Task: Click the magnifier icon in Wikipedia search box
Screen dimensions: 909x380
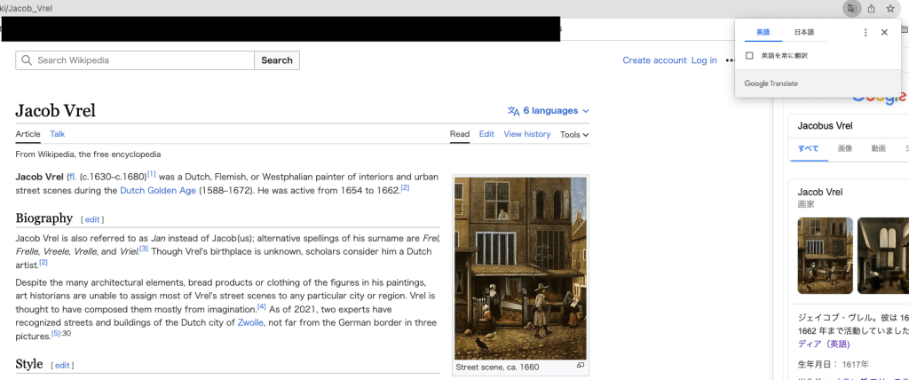Action: coord(27,60)
